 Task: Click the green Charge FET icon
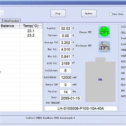coord(104,32)
